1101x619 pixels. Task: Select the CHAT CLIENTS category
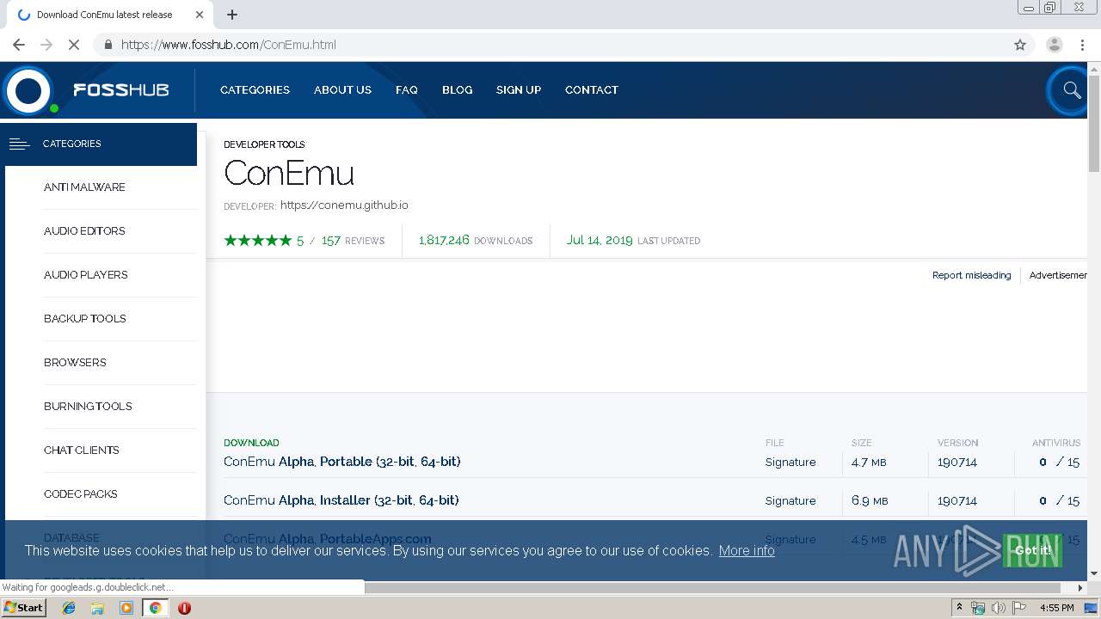(81, 450)
